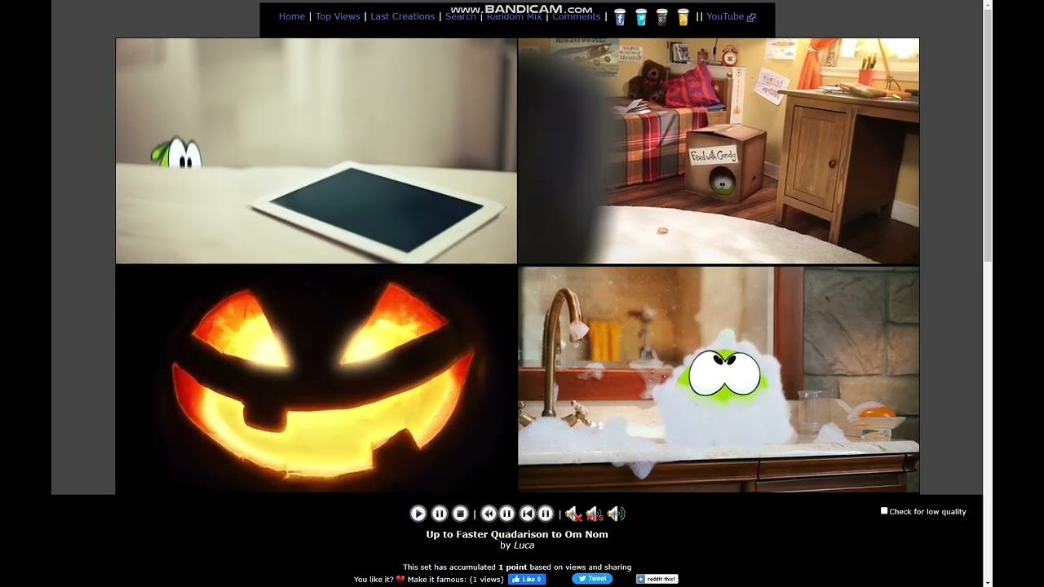The image size is (1044, 587).
Task: Click the jack-o'-lantern pumpkin video
Action: tap(316, 379)
